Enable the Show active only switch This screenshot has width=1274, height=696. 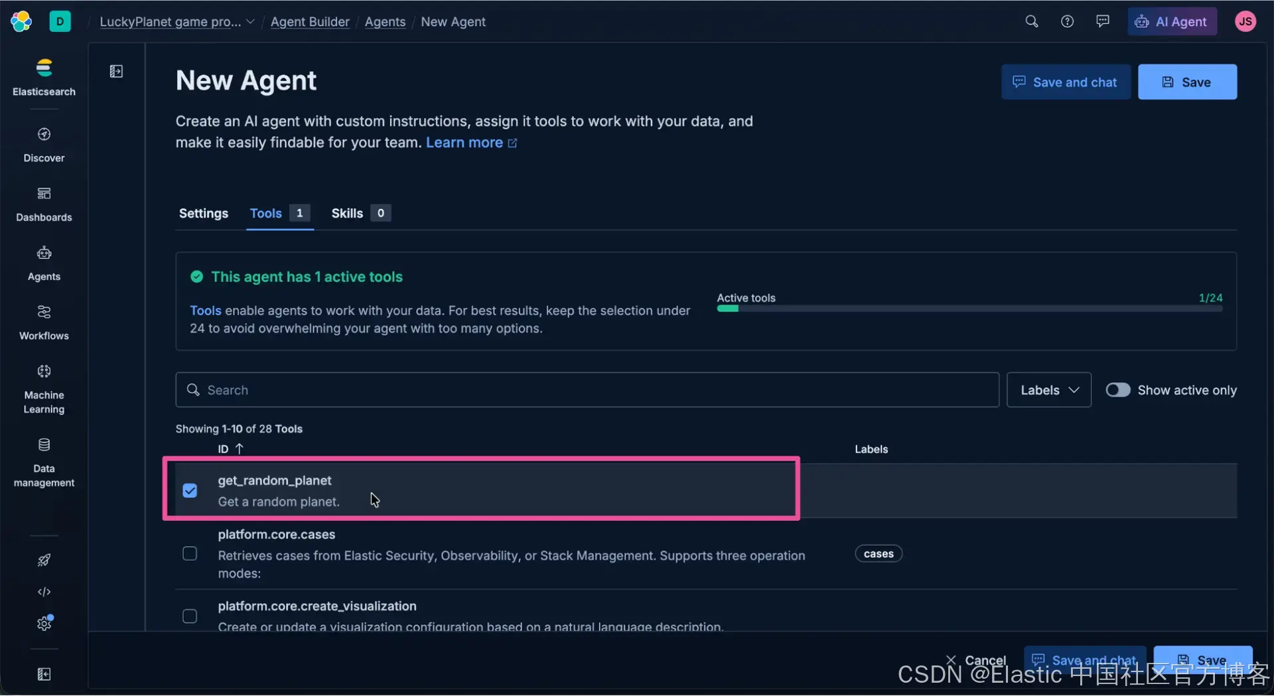pyautogui.click(x=1117, y=390)
